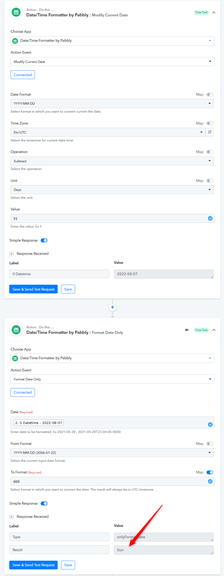Click the Date field with mapped 0 Datetime
Image resolution: width=224 pixels, height=576 pixels.
coord(112,423)
